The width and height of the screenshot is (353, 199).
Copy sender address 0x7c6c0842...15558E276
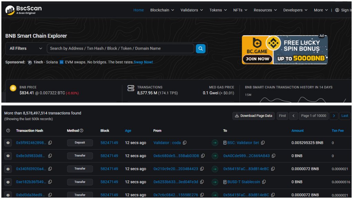[202, 195]
